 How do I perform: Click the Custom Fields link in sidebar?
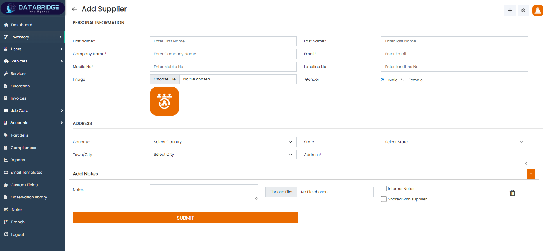[24, 185]
